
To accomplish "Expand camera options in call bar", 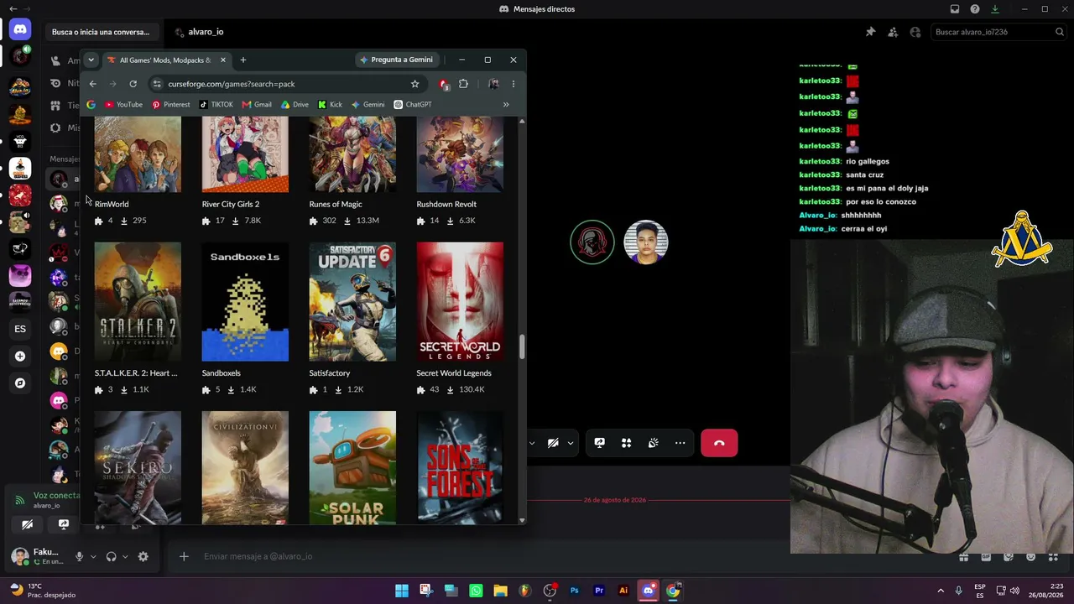I will [x=571, y=443].
